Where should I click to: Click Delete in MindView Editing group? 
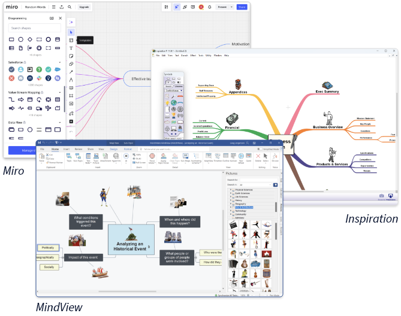click(x=258, y=157)
